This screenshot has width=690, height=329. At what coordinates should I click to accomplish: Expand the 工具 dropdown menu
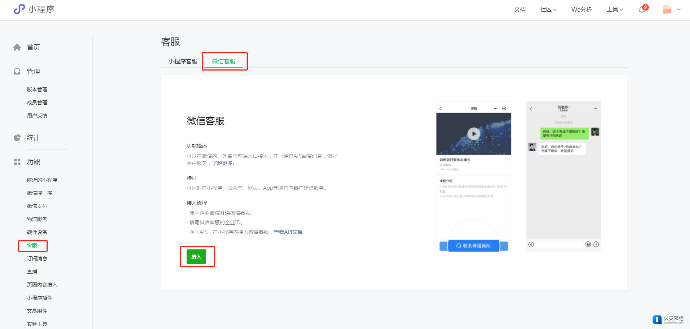click(614, 9)
